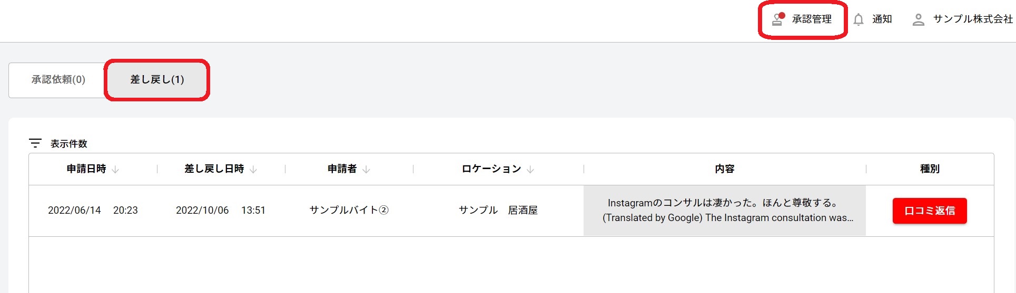Switch to the 承認依頼(0) tab

point(58,80)
